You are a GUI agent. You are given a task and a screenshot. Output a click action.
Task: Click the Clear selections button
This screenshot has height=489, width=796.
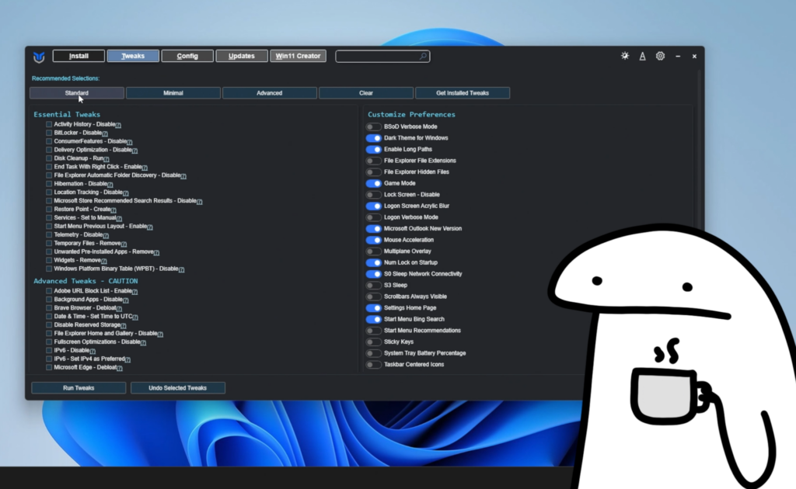click(x=366, y=92)
